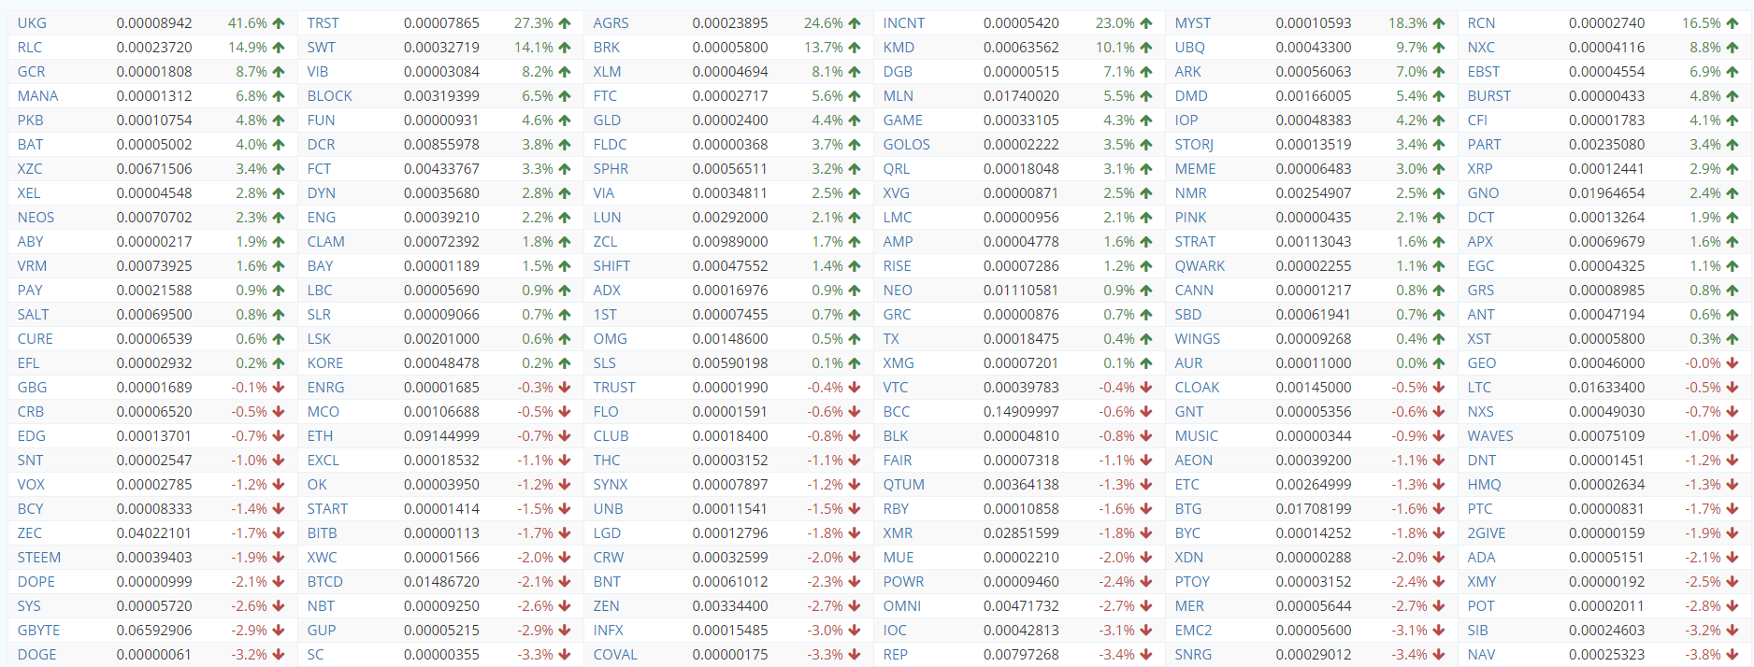This screenshot has height=667, width=1754.
Task: Open the BURST coin link
Action: (x=1489, y=96)
